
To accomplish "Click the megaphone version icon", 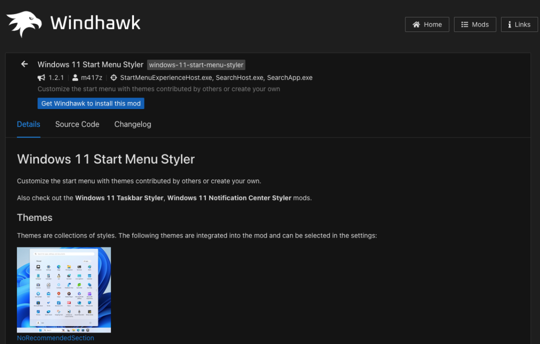I will coord(41,77).
